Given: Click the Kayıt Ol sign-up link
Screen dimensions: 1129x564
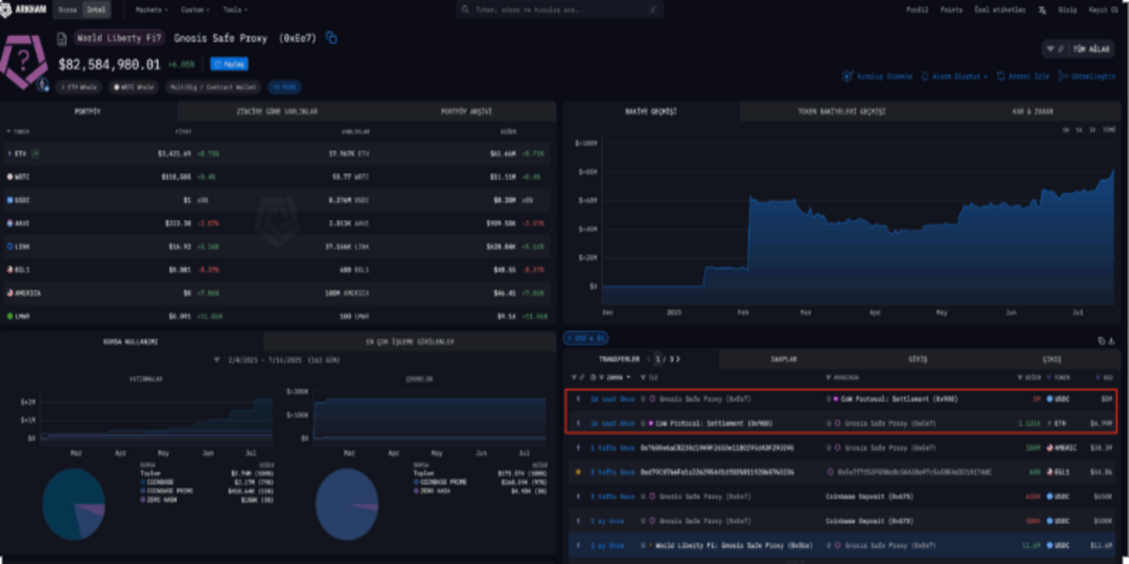Looking at the screenshot, I should pos(1105,9).
